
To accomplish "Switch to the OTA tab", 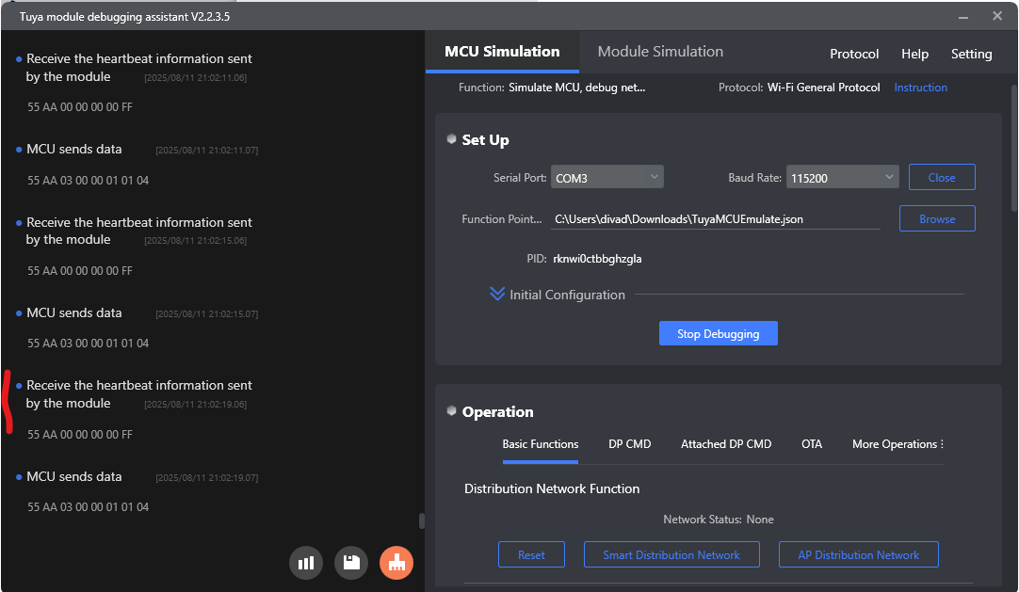I will [x=812, y=444].
